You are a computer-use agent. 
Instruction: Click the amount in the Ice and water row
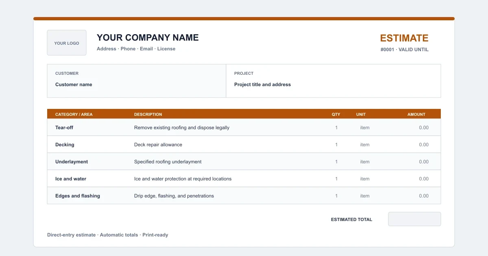click(424, 179)
